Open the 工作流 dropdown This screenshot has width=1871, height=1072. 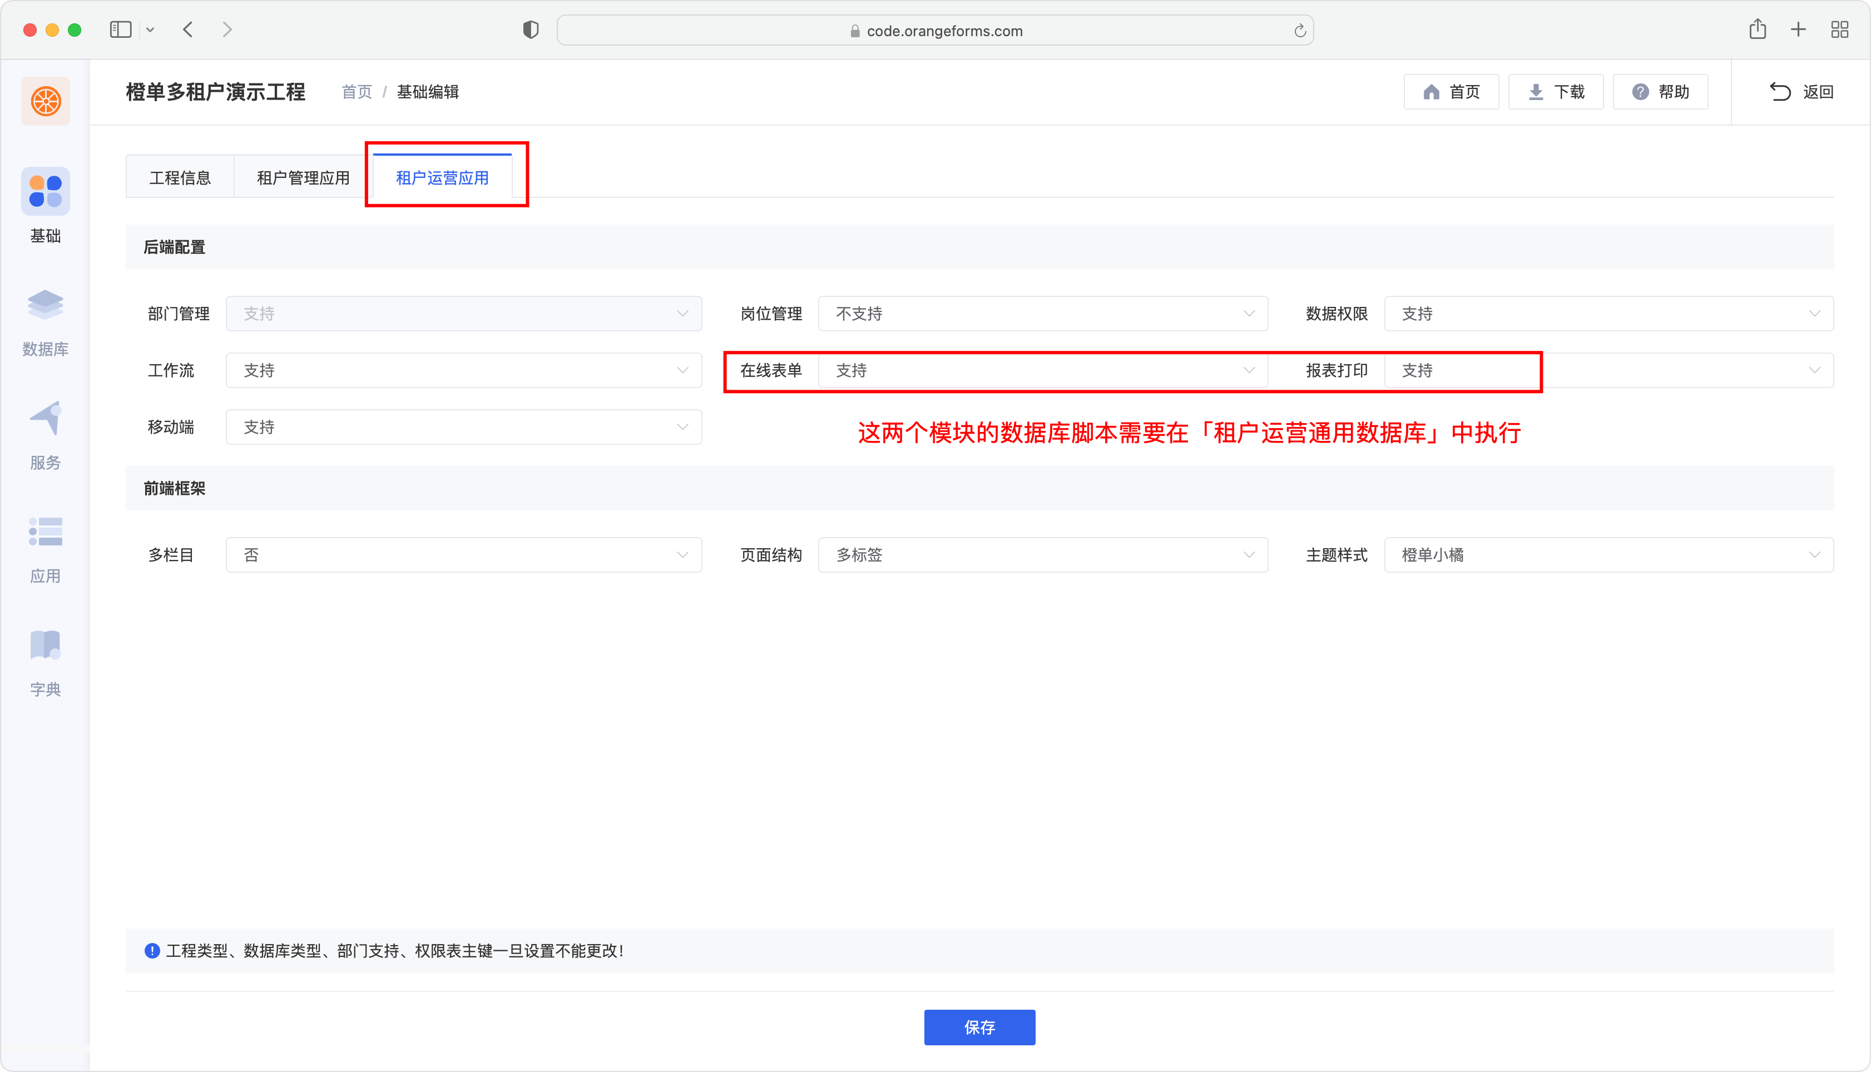[463, 370]
